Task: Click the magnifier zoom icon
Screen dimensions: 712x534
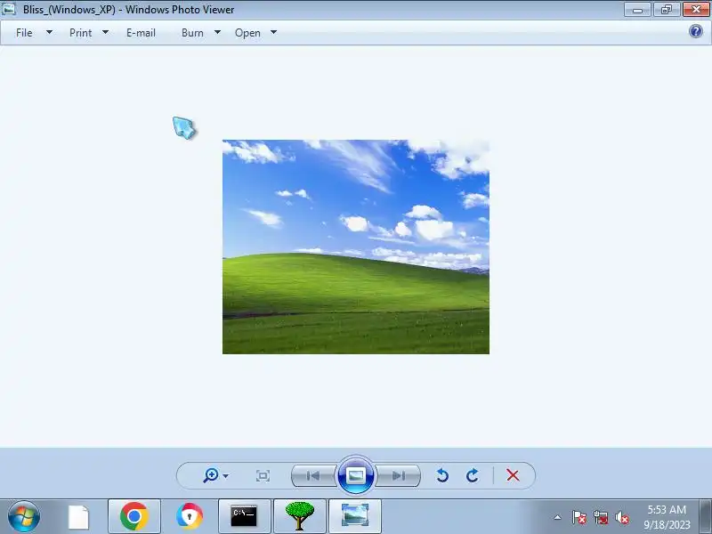Action: coord(211,475)
